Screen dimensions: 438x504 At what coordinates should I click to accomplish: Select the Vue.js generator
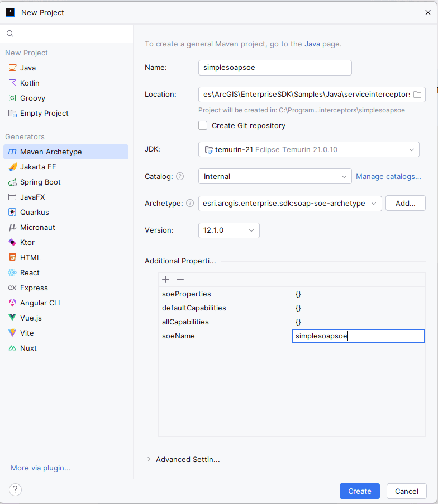pos(66,318)
